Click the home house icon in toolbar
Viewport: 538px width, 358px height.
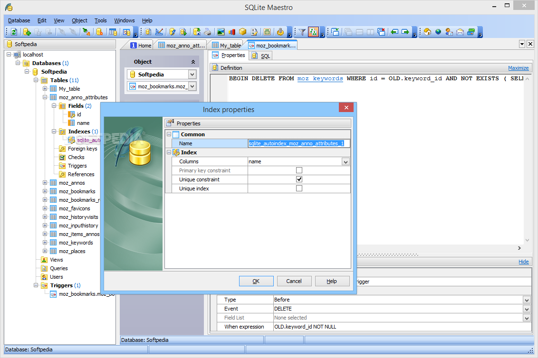(x=427, y=32)
